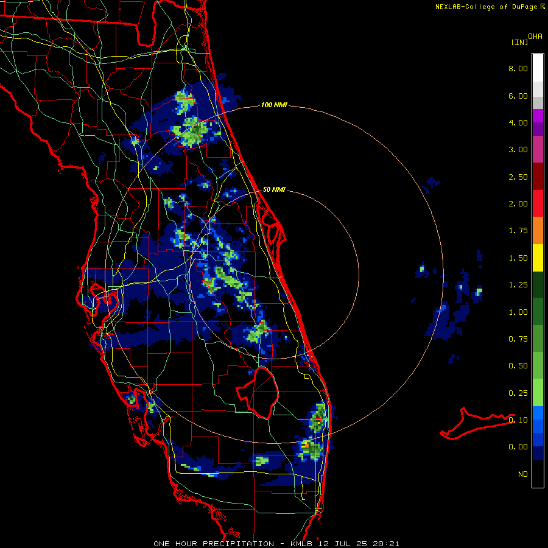Click the dark red 2.50 legend swatch
The image size is (548, 548).
(x=538, y=177)
